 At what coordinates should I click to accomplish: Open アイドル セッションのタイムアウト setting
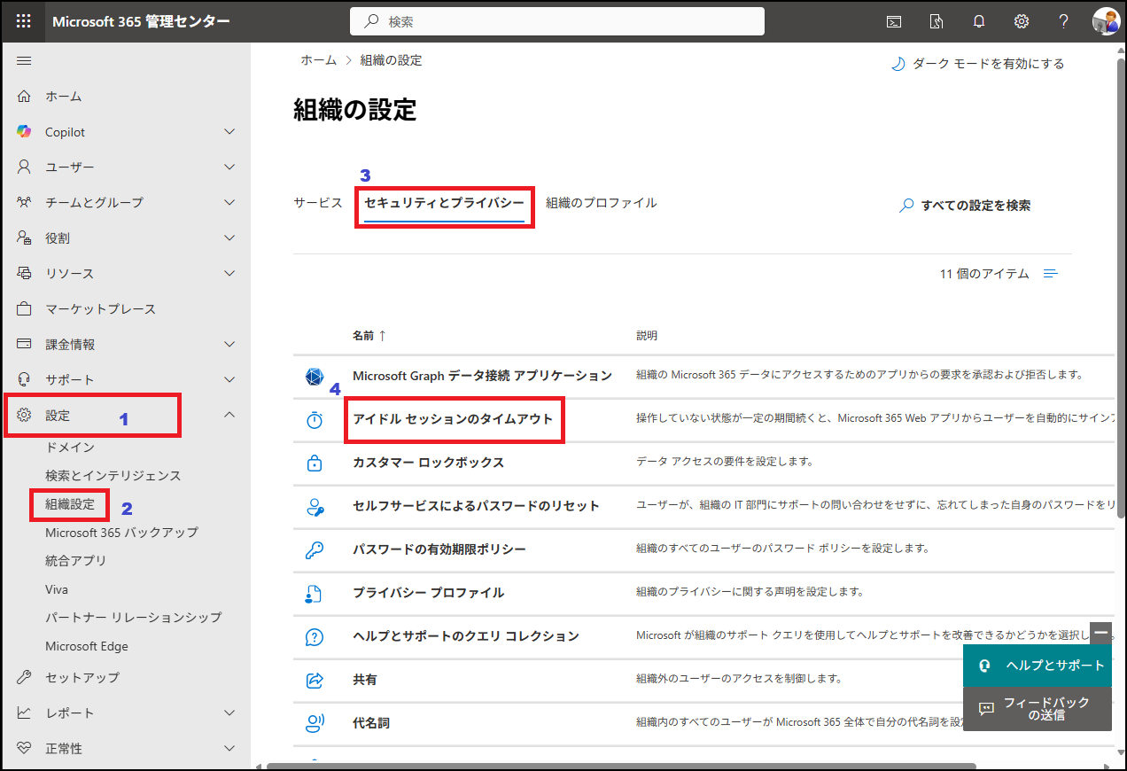[453, 419]
